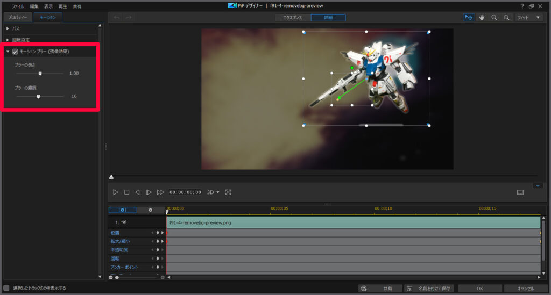Switch to 詳細 mode

pos(328,18)
